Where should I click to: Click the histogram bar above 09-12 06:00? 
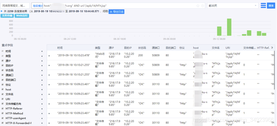(x=219, y=31)
